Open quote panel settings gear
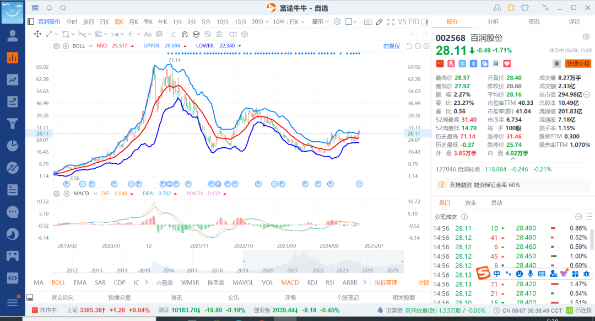 tap(586, 37)
